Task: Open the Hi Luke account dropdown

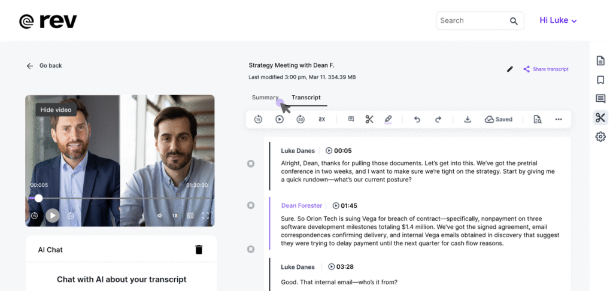Action: pos(559,20)
